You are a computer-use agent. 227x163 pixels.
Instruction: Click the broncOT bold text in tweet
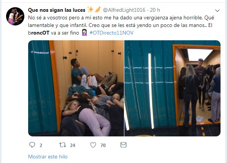point(39,33)
